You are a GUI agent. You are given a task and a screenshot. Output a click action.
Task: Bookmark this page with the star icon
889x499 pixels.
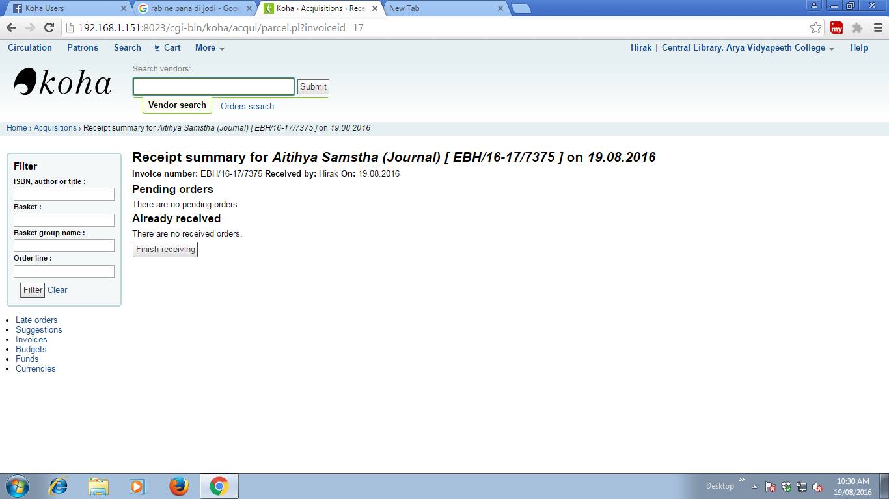(x=815, y=28)
